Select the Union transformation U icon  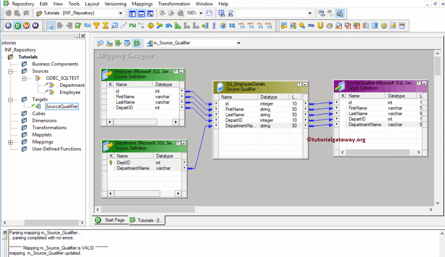click(x=320, y=26)
